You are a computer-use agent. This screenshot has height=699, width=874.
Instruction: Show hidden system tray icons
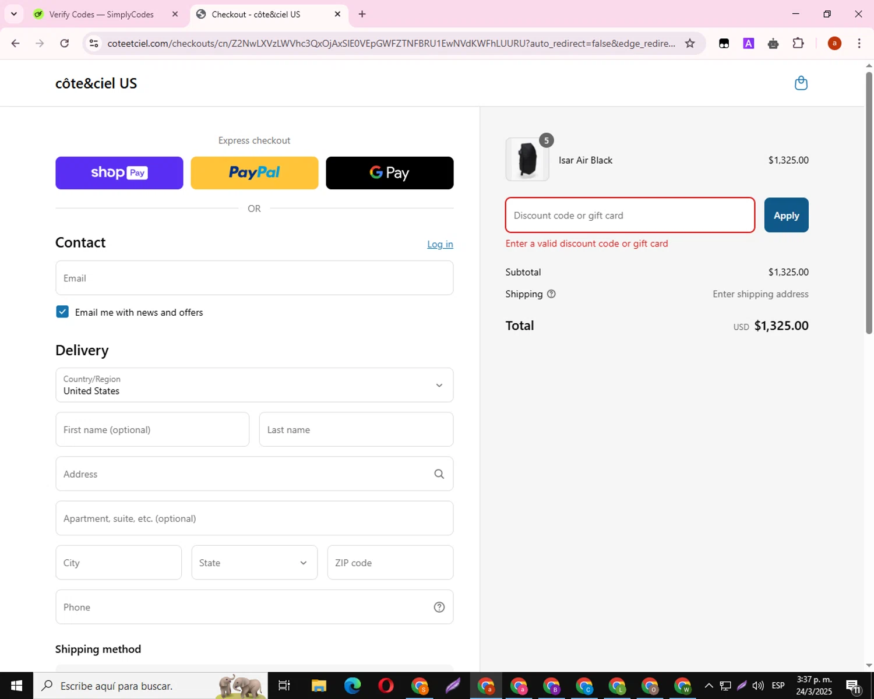coord(709,686)
